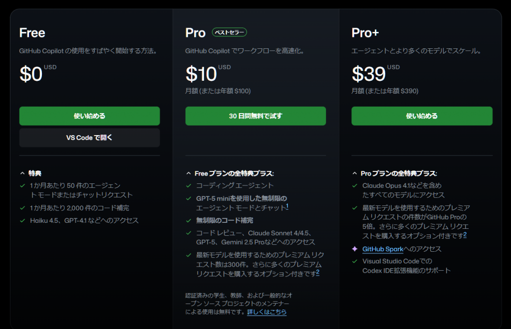Click the checkmark next to Claude Opus 4.1
Screen dimensions: 511x329
355,186
